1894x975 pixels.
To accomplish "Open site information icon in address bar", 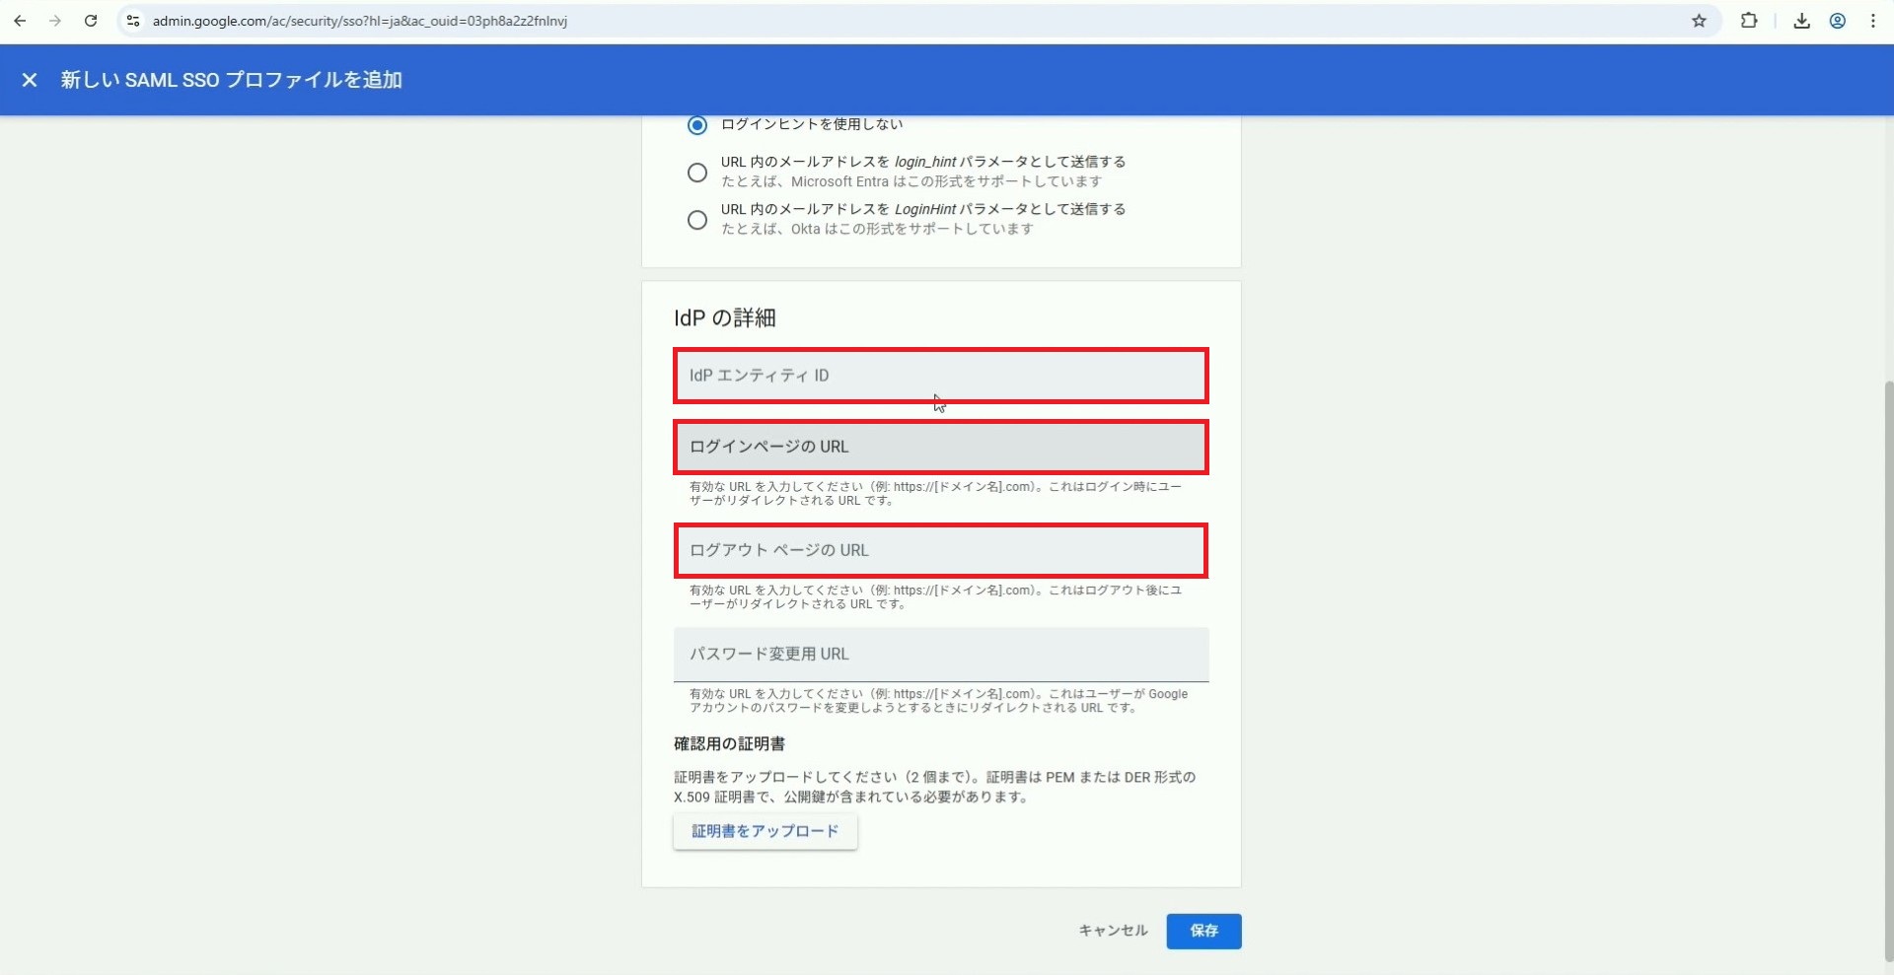I will coord(133,21).
